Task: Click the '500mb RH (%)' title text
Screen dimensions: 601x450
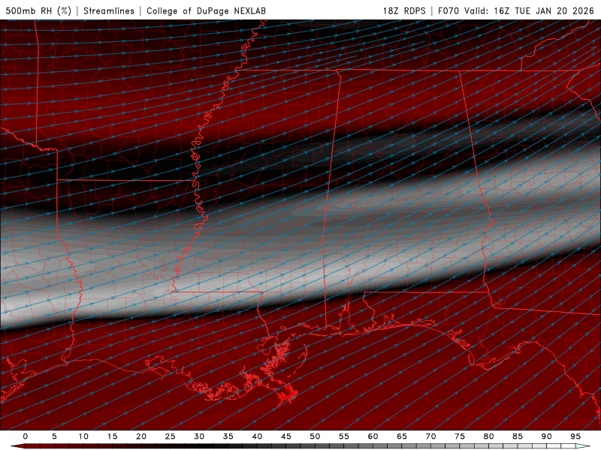Action: click(x=38, y=10)
